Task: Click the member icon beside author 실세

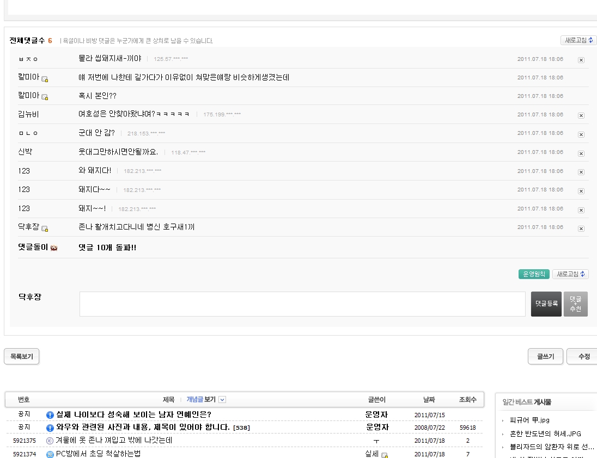Action: point(385,455)
